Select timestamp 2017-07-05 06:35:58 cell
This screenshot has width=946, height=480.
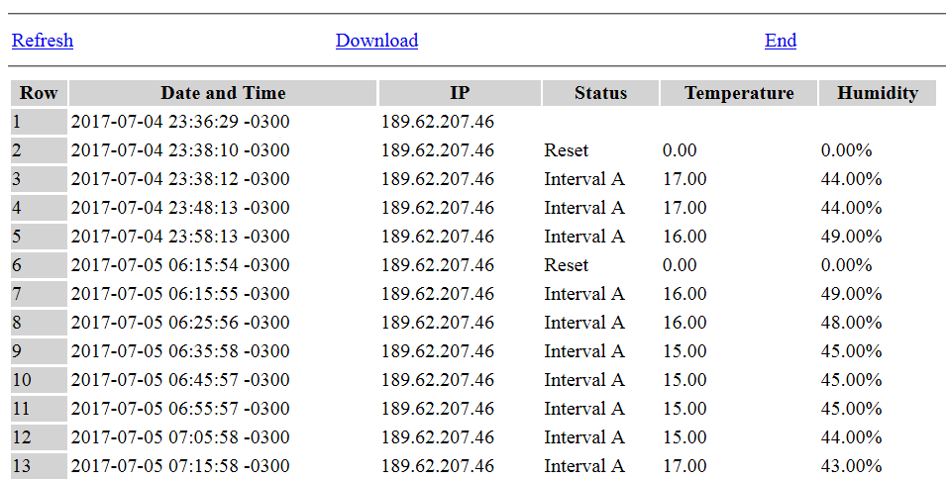coord(223,351)
